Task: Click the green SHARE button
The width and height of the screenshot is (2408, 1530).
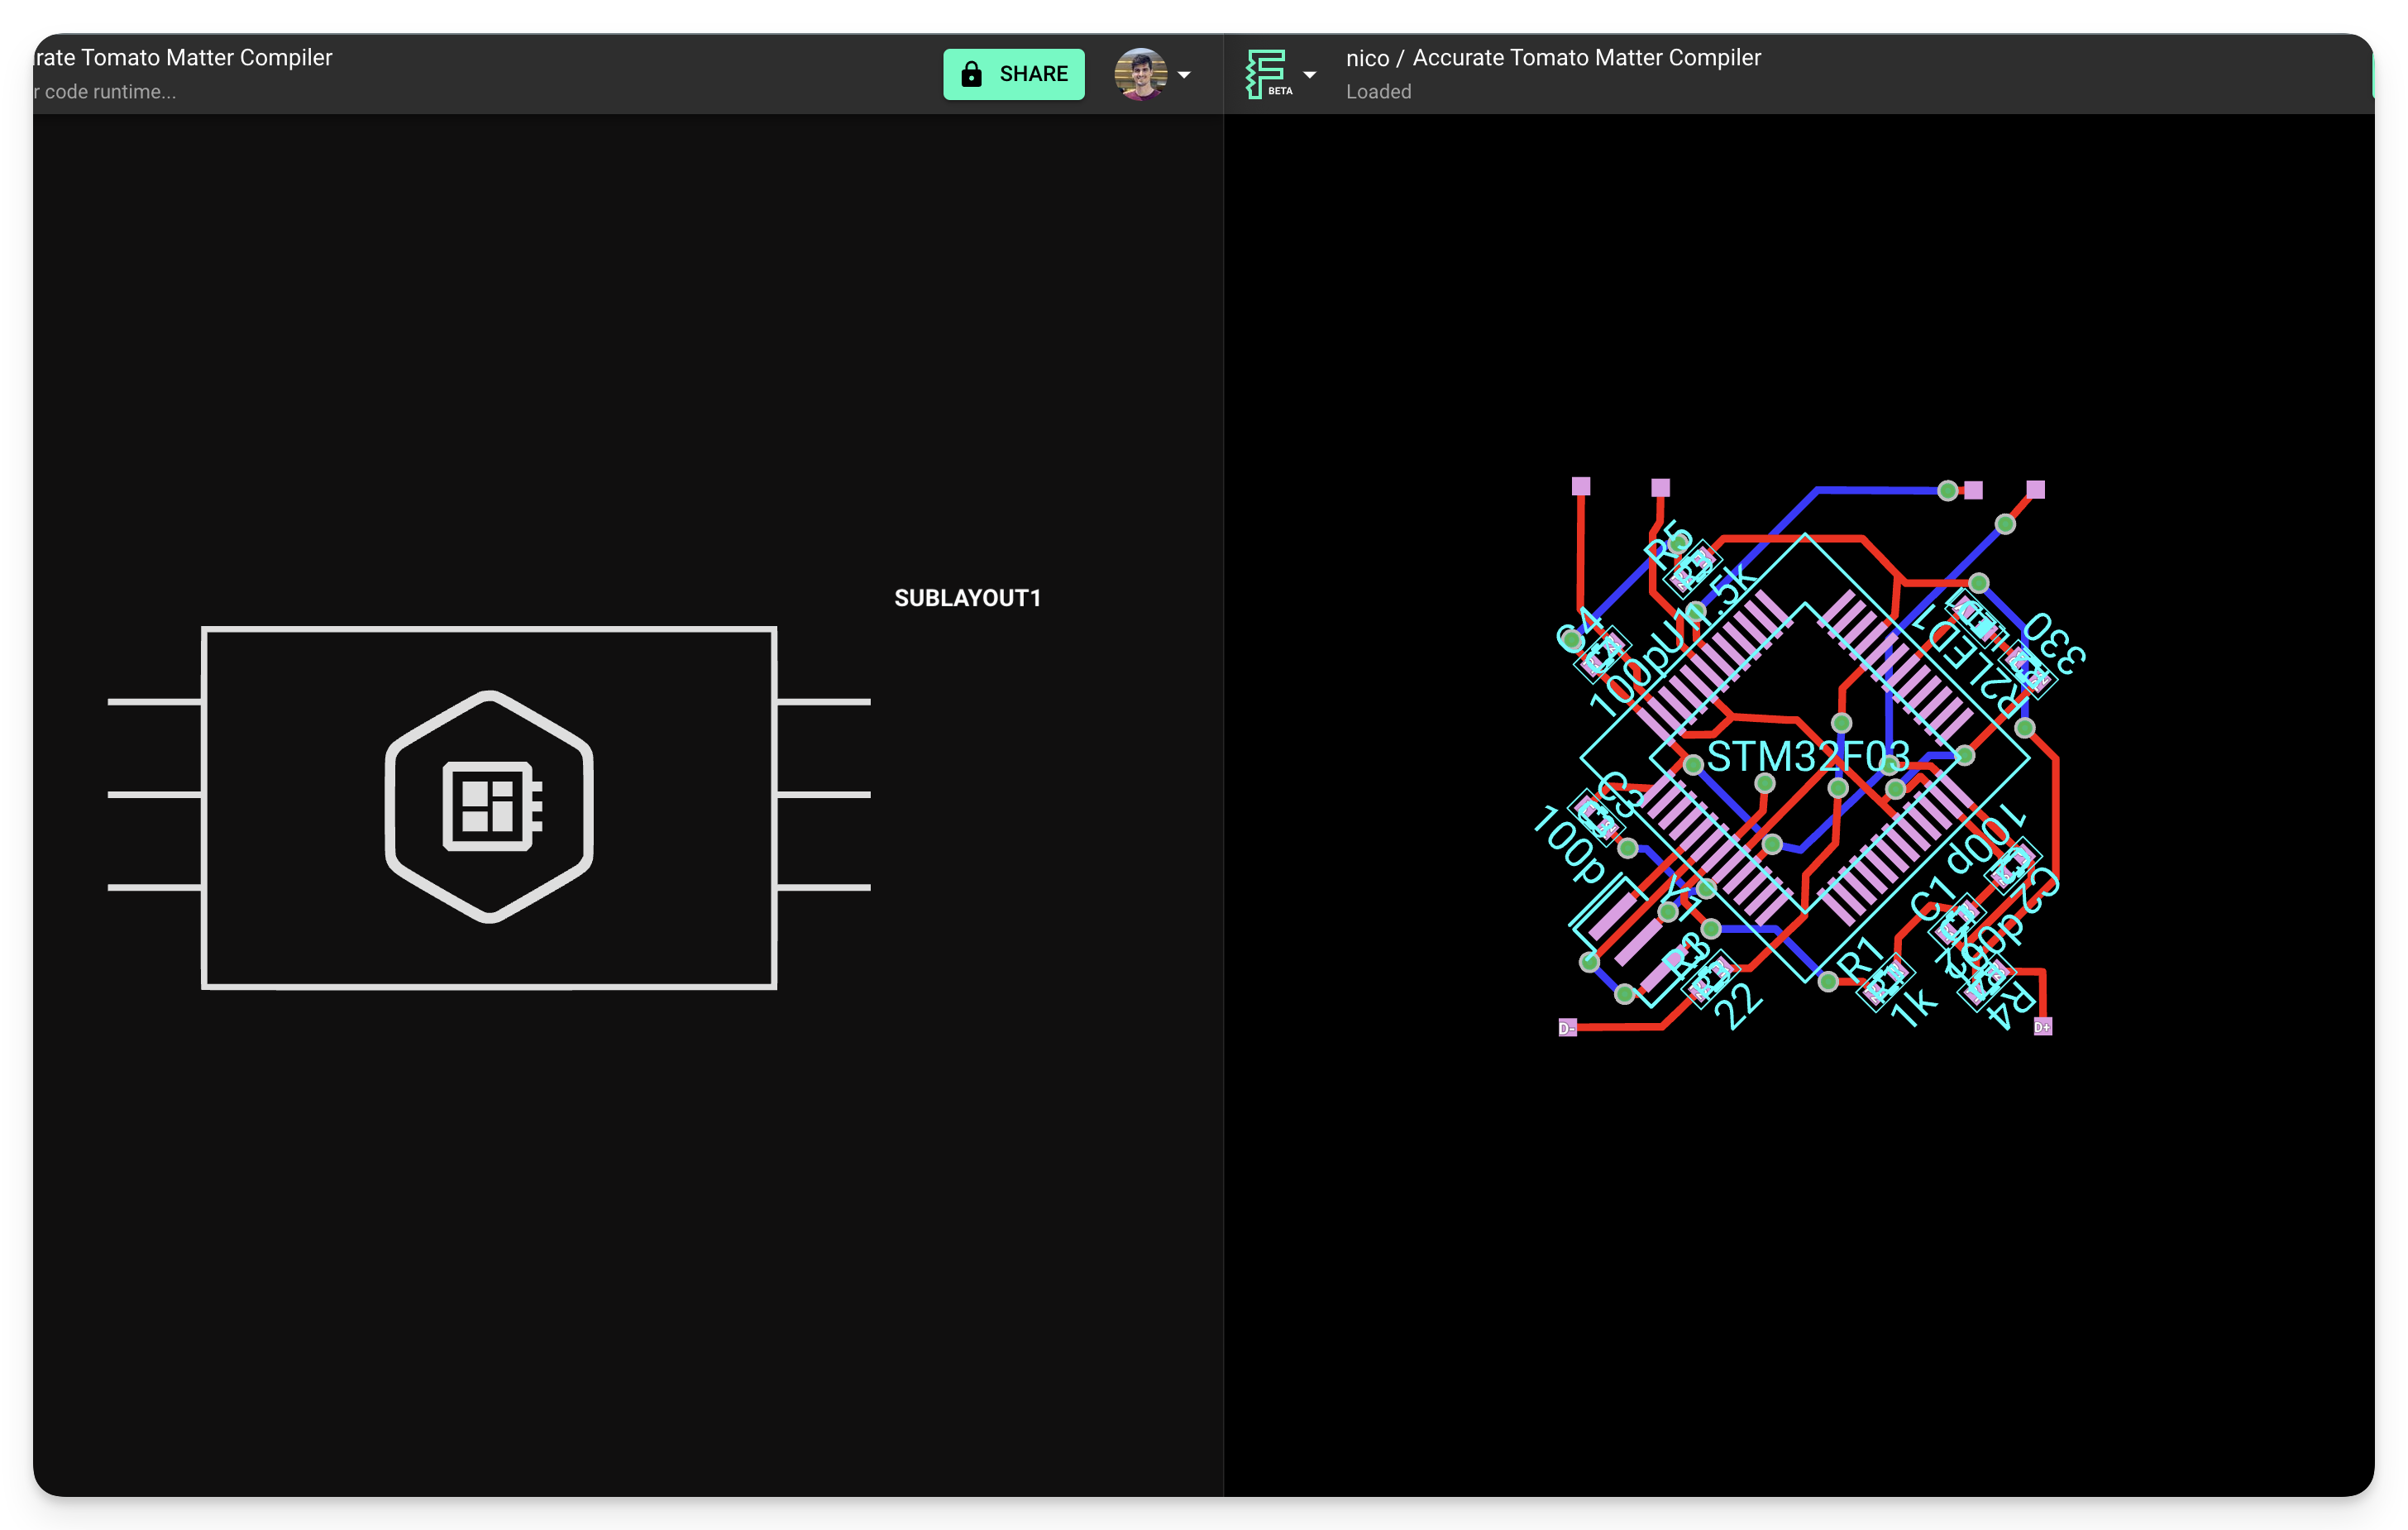Action: (x=1013, y=74)
